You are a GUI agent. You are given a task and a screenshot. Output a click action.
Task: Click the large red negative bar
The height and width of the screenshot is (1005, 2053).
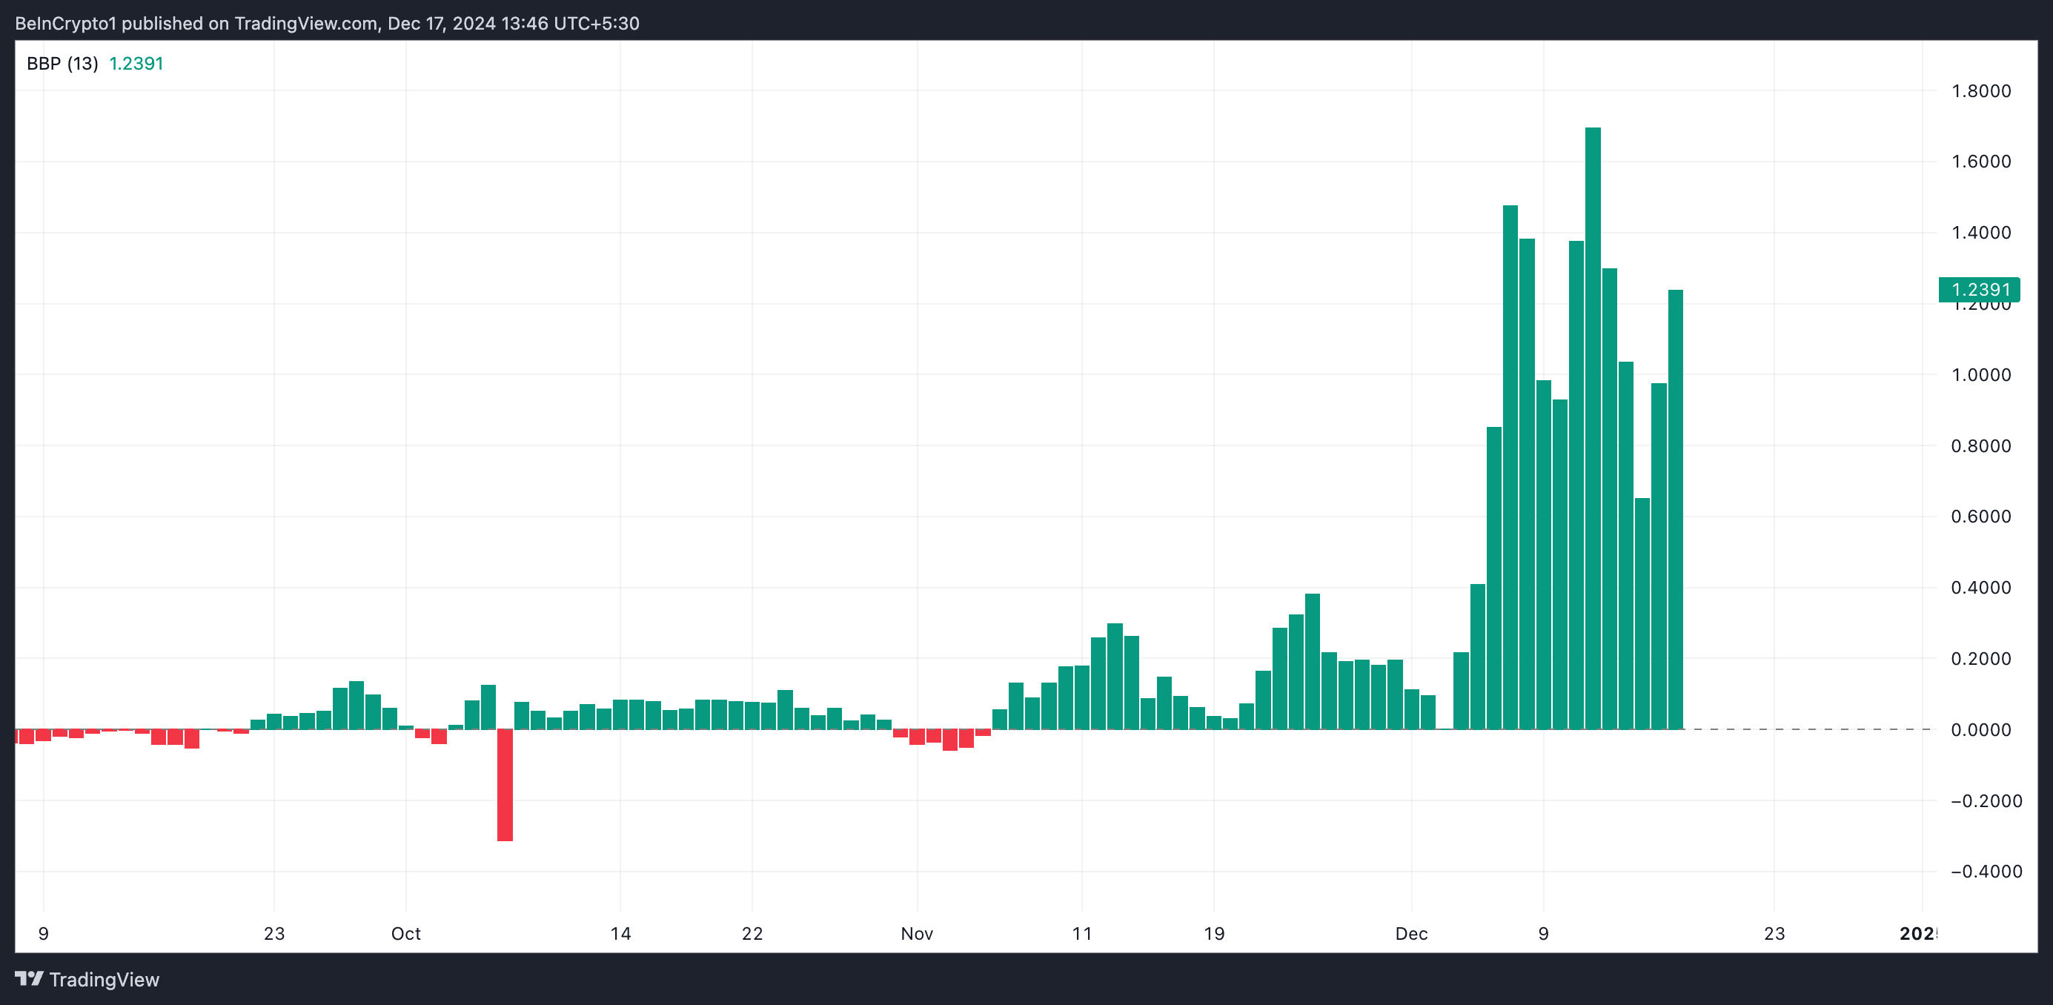(505, 785)
